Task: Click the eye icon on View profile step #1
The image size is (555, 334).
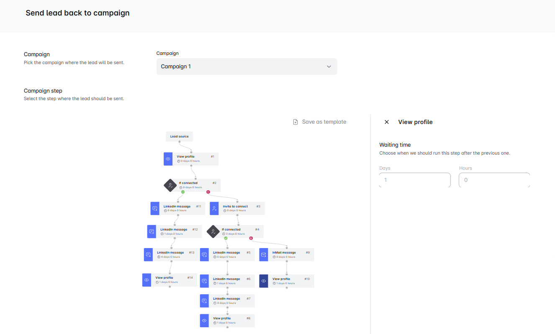Action: (x=168, y=159)
